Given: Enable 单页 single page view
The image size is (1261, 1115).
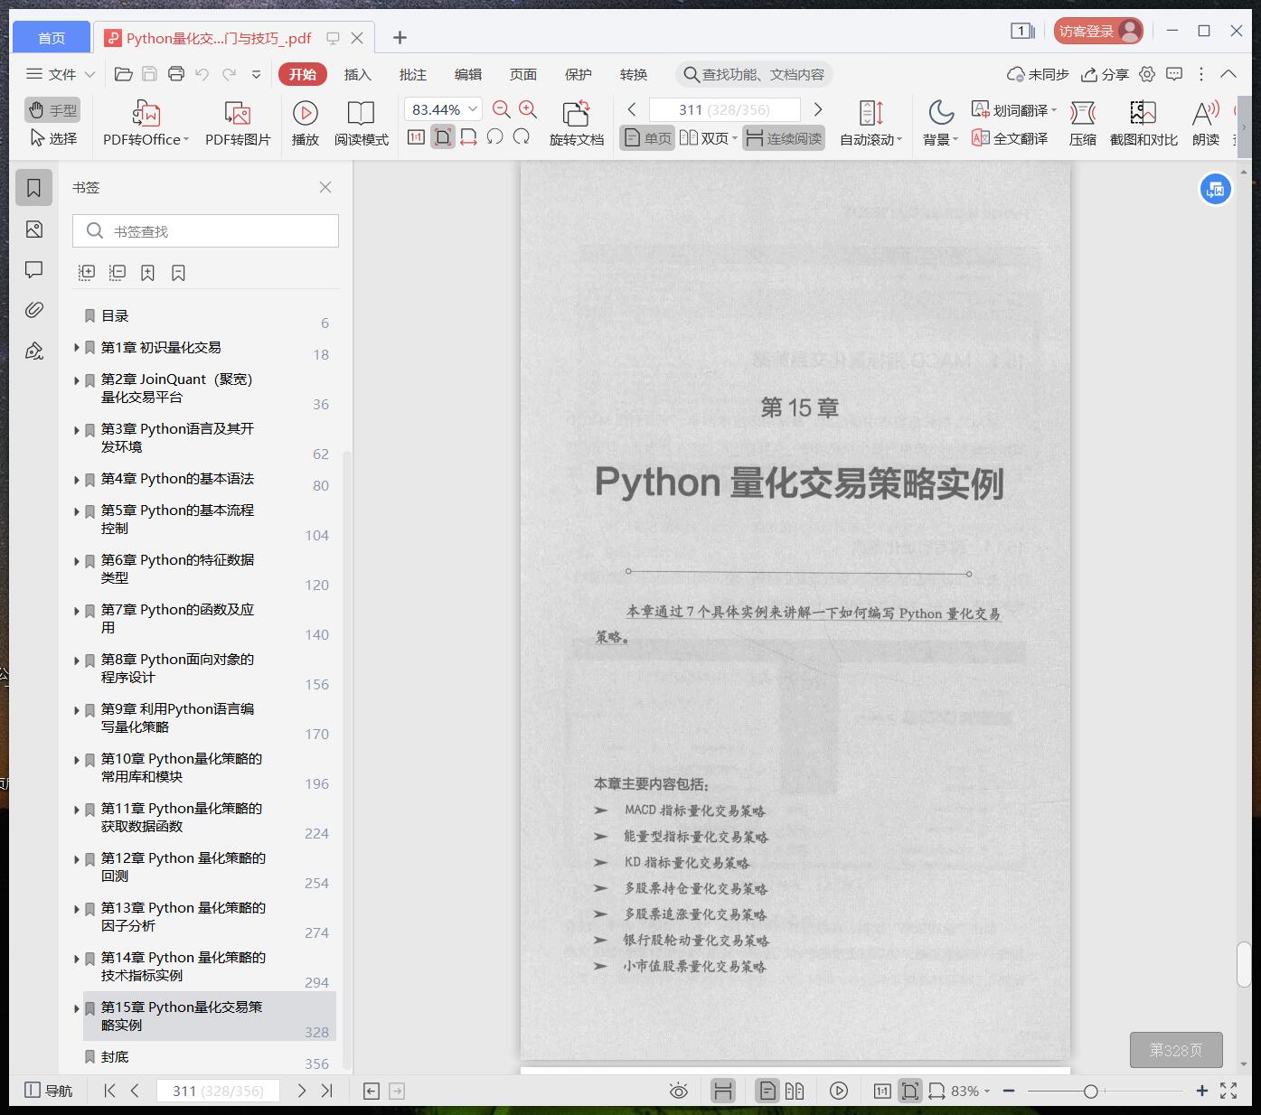Looking at the screenshot, I should 647,138.
